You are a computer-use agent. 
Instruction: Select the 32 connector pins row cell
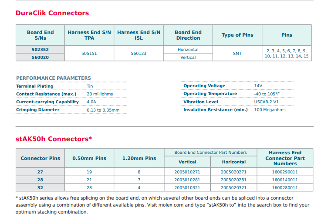(40, 187)
